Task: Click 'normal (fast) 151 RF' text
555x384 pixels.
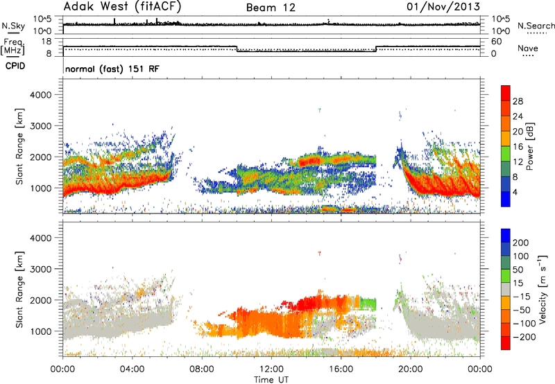Action: [x=112, y=69]
